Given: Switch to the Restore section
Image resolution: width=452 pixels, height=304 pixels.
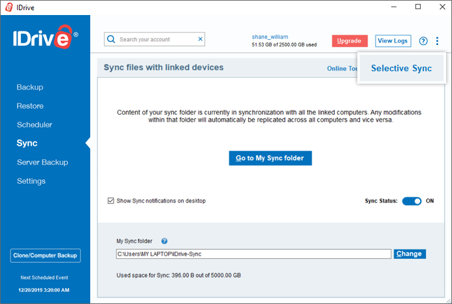Looking at the screenshot, I should pyautogui.click(x=30, y=106).
